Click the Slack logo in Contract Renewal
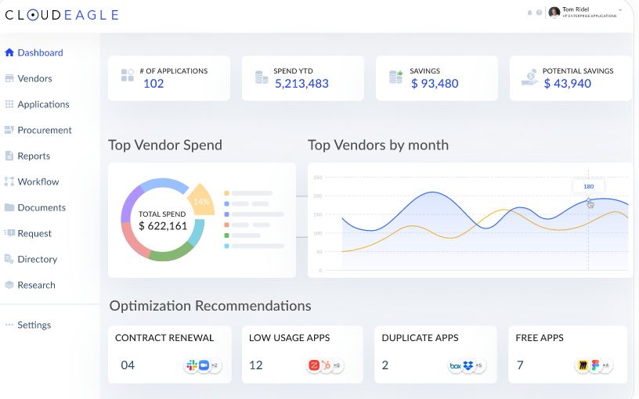The image size is (639, 399). coord(192,365)
